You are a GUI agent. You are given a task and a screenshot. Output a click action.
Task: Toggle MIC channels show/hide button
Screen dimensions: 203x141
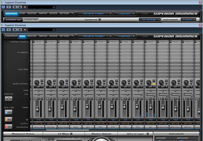(8, 112)
